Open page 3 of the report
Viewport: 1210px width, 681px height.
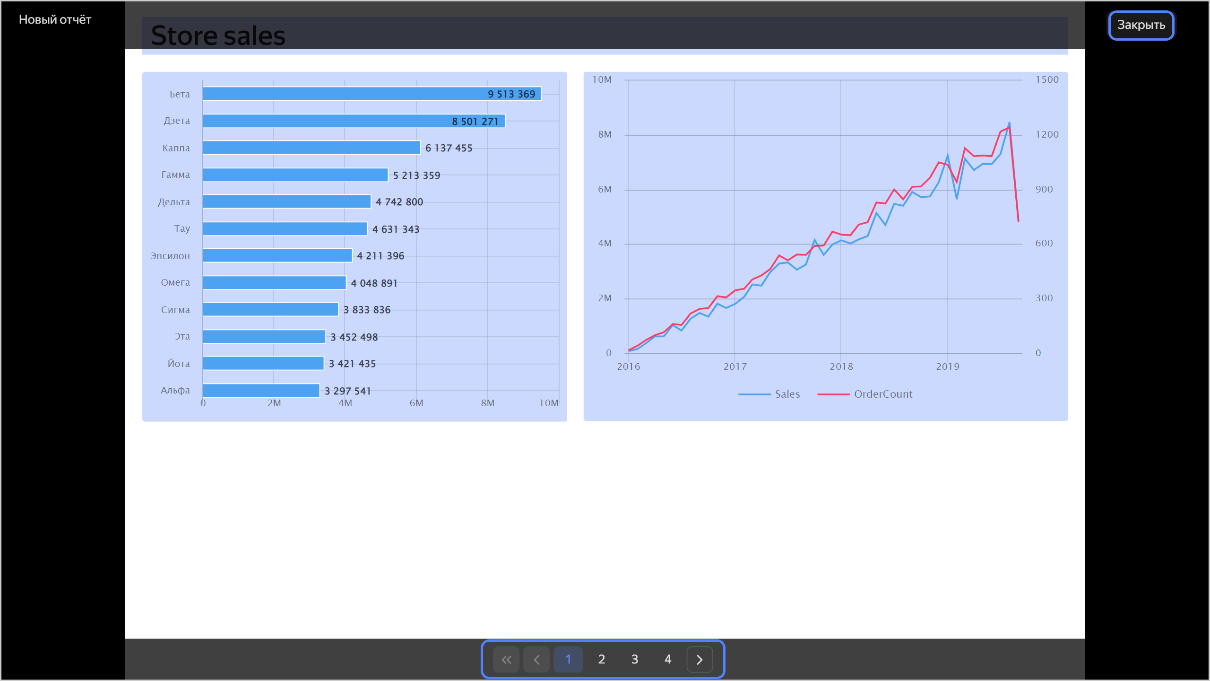[x=634, y=659]
